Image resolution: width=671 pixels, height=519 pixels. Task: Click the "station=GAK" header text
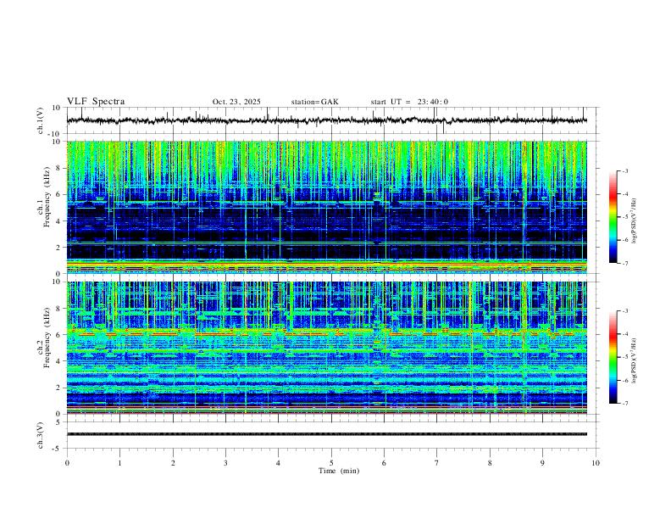click(x=314, y=102)
